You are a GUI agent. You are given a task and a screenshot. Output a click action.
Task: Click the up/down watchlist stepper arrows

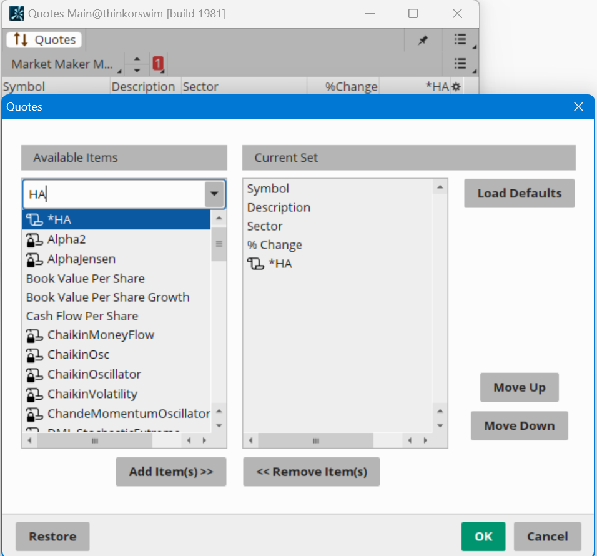tap(137, 64)
